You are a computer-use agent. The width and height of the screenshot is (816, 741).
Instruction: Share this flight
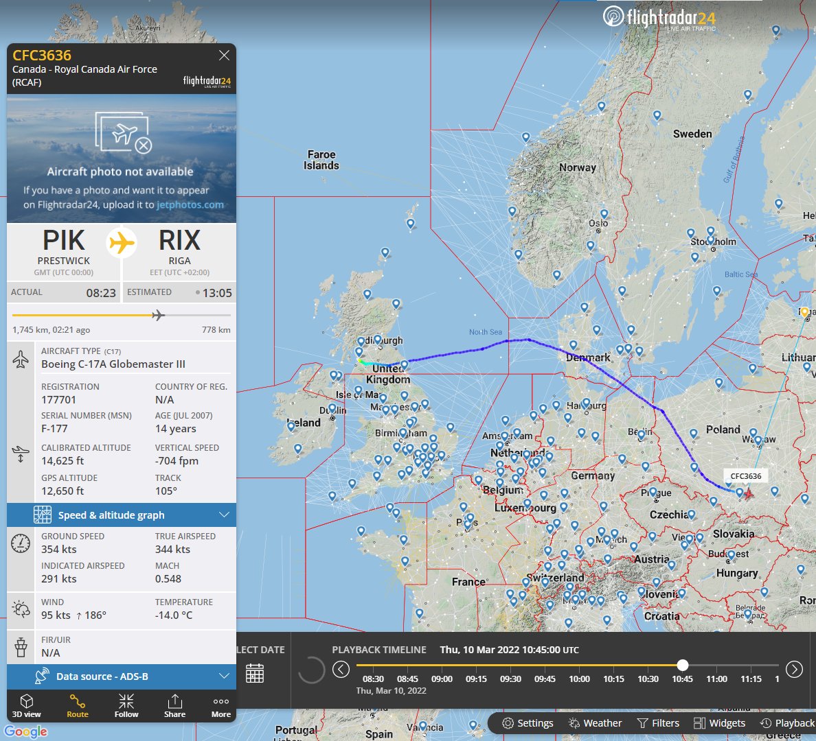point(175,706)
